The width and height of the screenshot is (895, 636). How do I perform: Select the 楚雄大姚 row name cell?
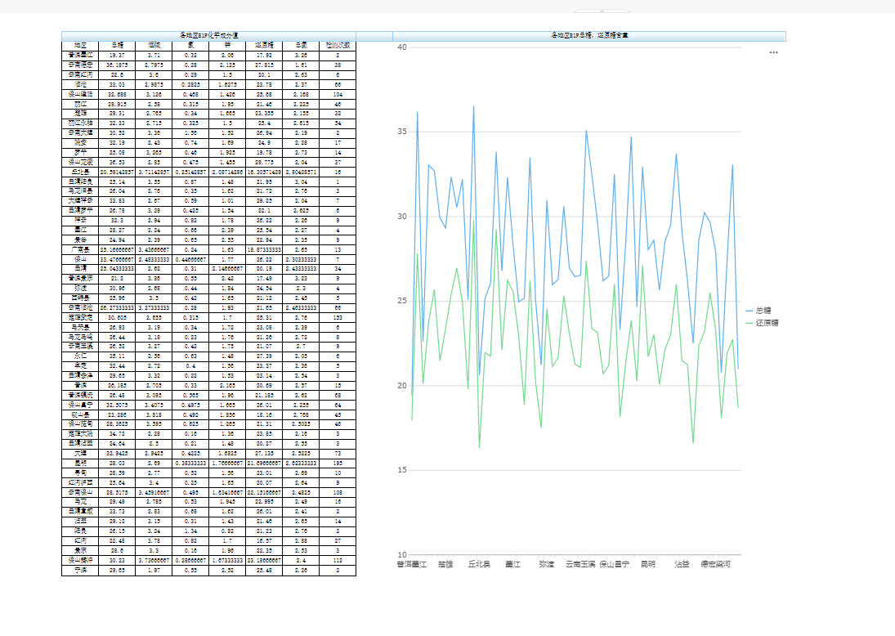pyautogui.click(x=80, y=434)
